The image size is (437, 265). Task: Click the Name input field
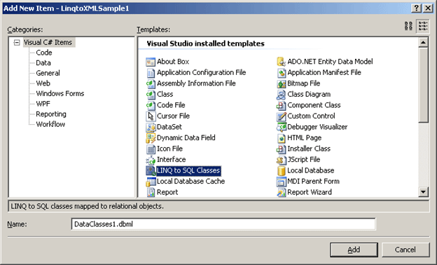[223, 224]
